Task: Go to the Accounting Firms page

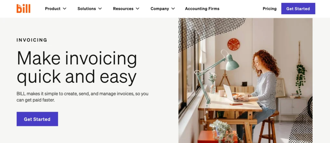Action: pos(202,9)
